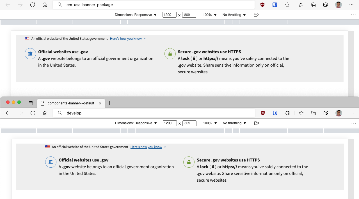Click the green lock icon in front window
Image resolution: width=359 pixels, height=199 pixels.
click(189, 162)
